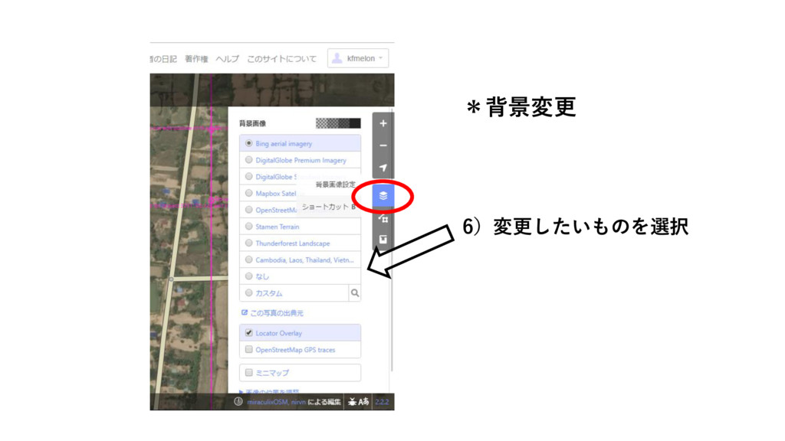
Task: Zoom in with the plus button
Action: tap(383, 123)
